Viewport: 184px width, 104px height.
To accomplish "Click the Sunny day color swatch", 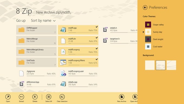I will (x=148, y=32).
